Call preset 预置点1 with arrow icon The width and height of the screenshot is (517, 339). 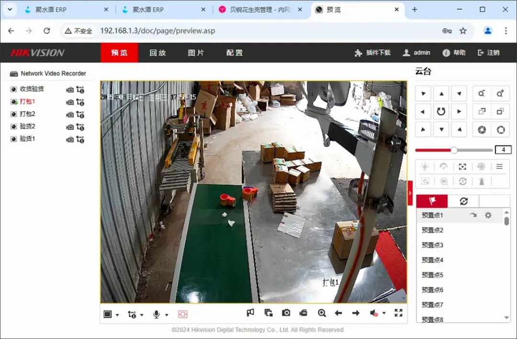473,216
